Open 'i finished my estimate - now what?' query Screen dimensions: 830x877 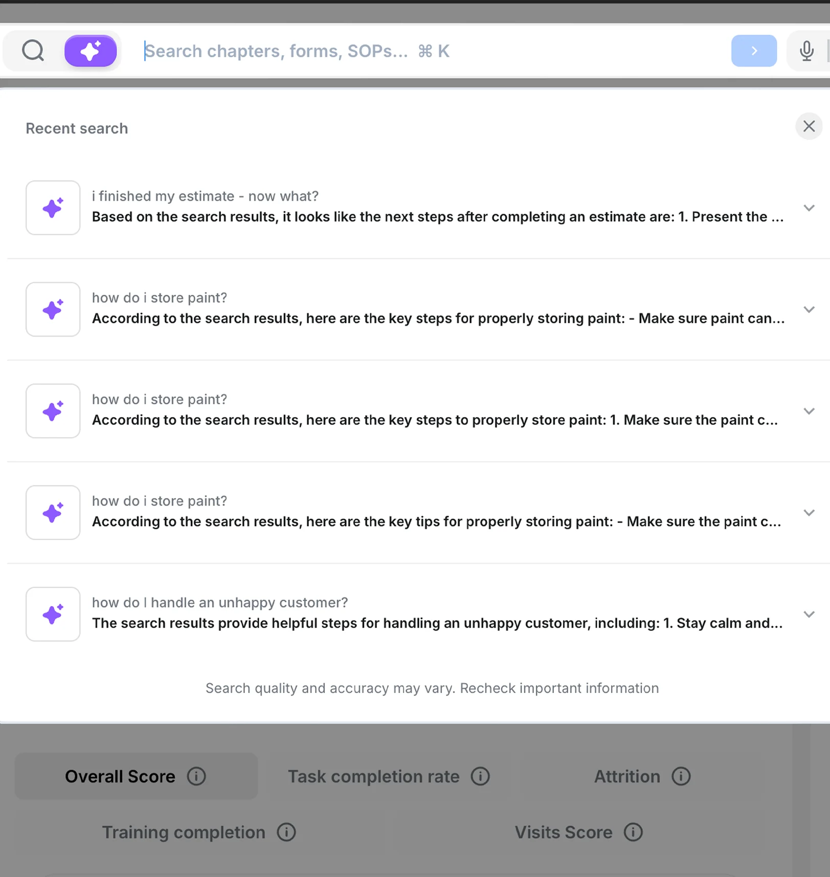point(205,196)
